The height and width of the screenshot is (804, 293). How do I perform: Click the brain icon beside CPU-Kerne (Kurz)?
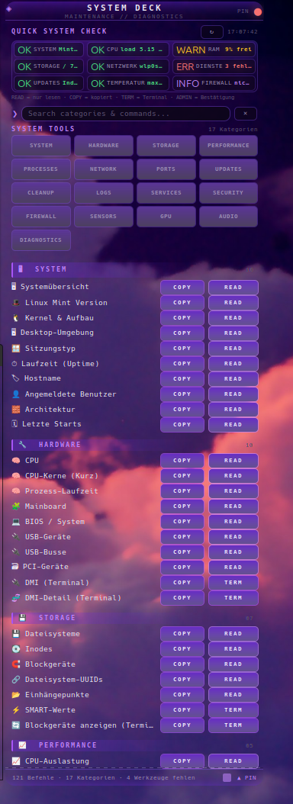coord(16,476)
